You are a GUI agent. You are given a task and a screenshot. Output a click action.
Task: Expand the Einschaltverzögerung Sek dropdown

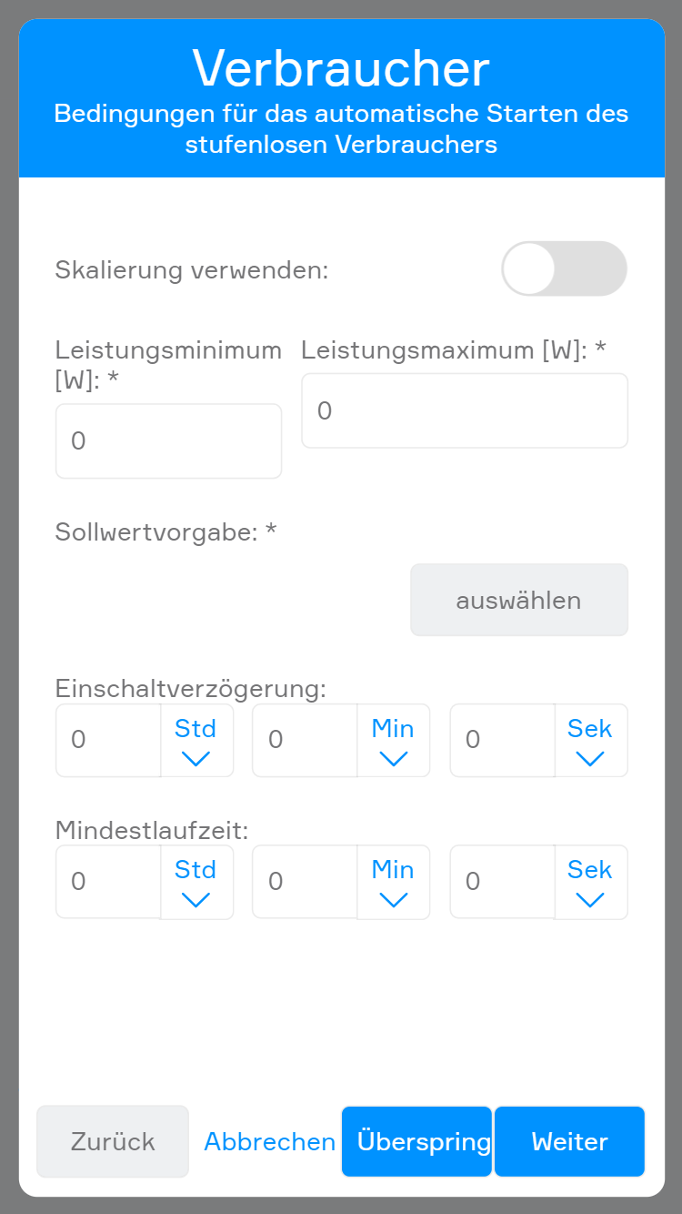click(x=590, y=741)
